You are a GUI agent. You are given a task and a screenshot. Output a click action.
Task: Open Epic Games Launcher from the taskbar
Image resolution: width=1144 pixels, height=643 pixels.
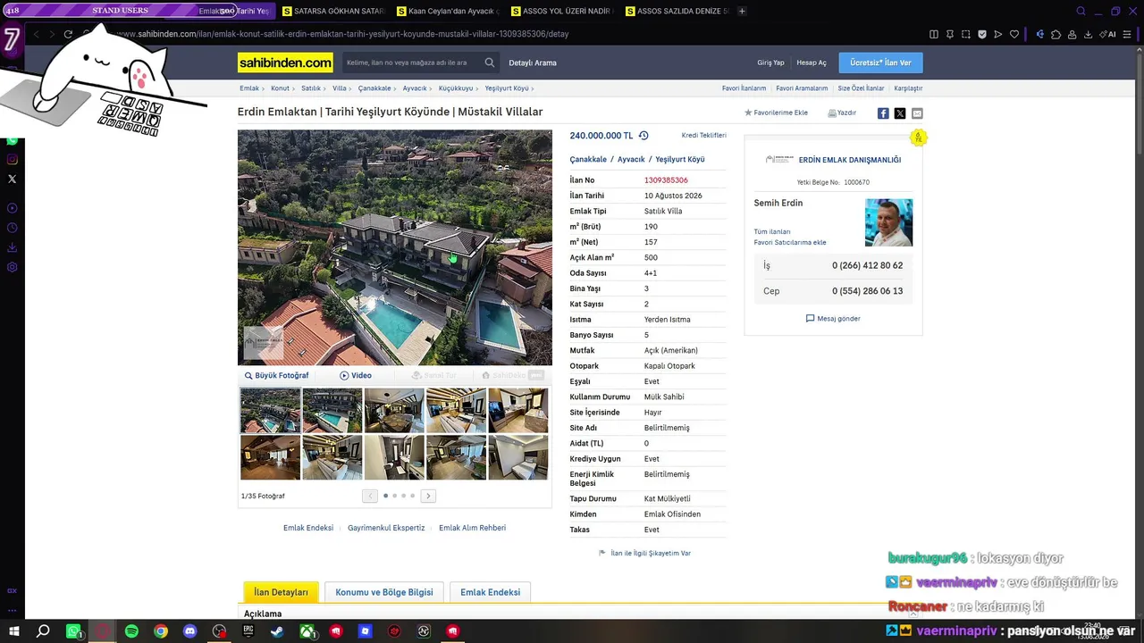248,631
